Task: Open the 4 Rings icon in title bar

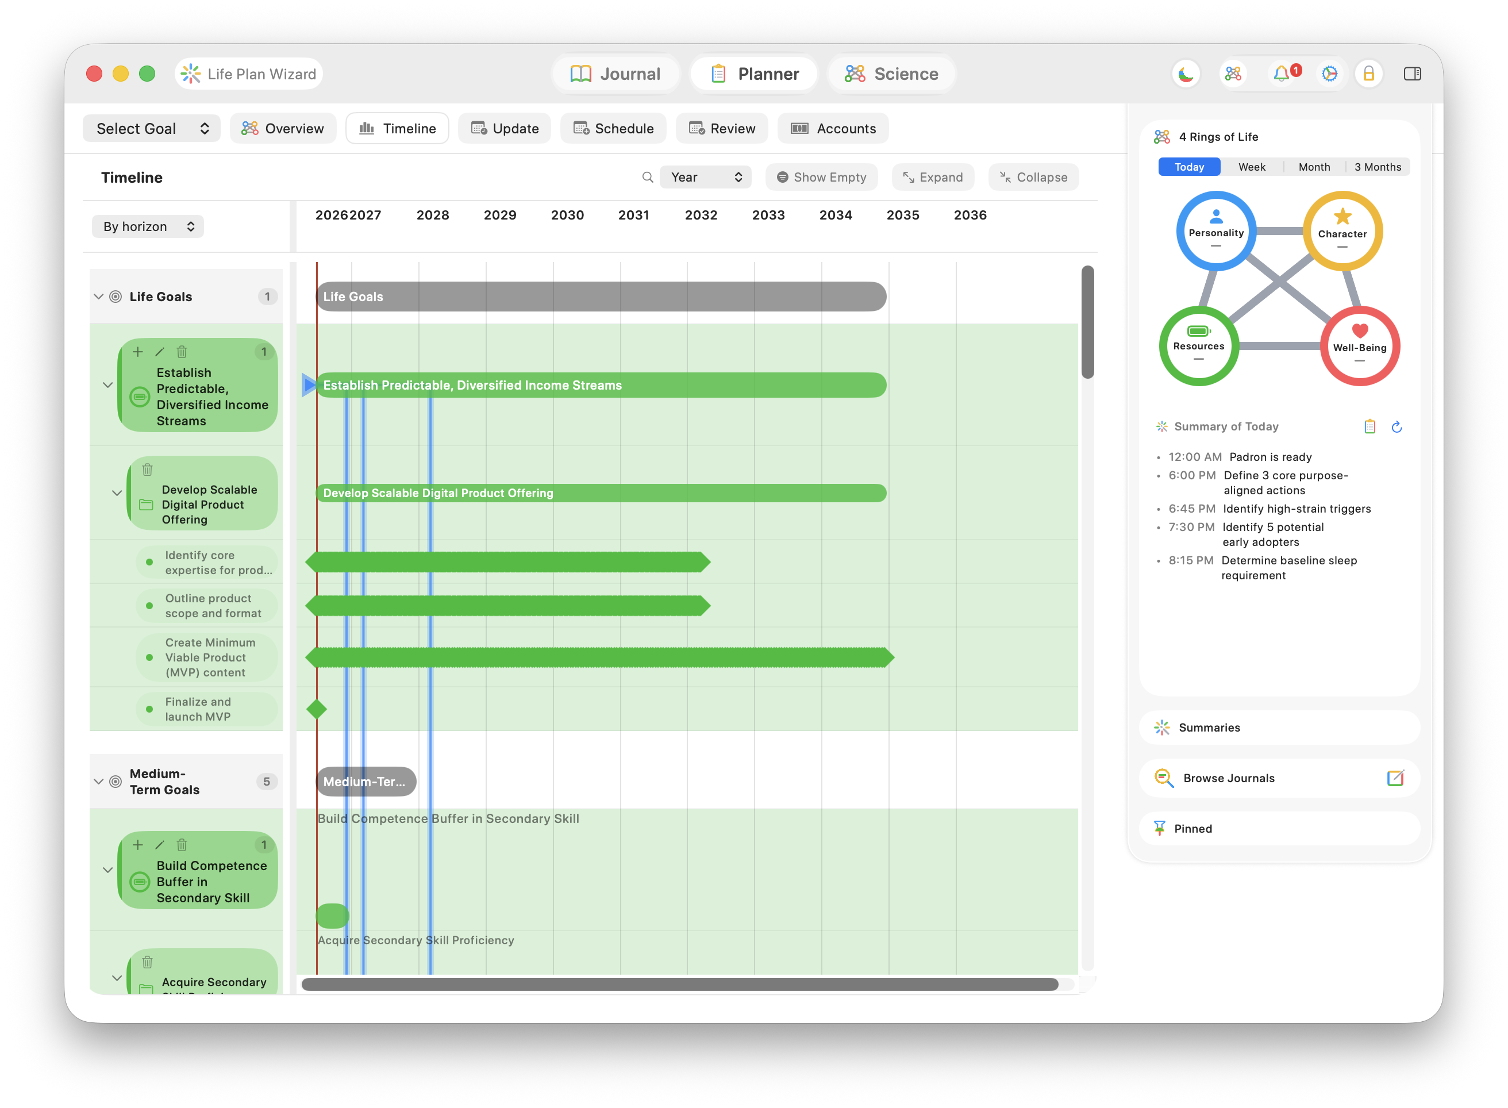Action: point(1232,74)
